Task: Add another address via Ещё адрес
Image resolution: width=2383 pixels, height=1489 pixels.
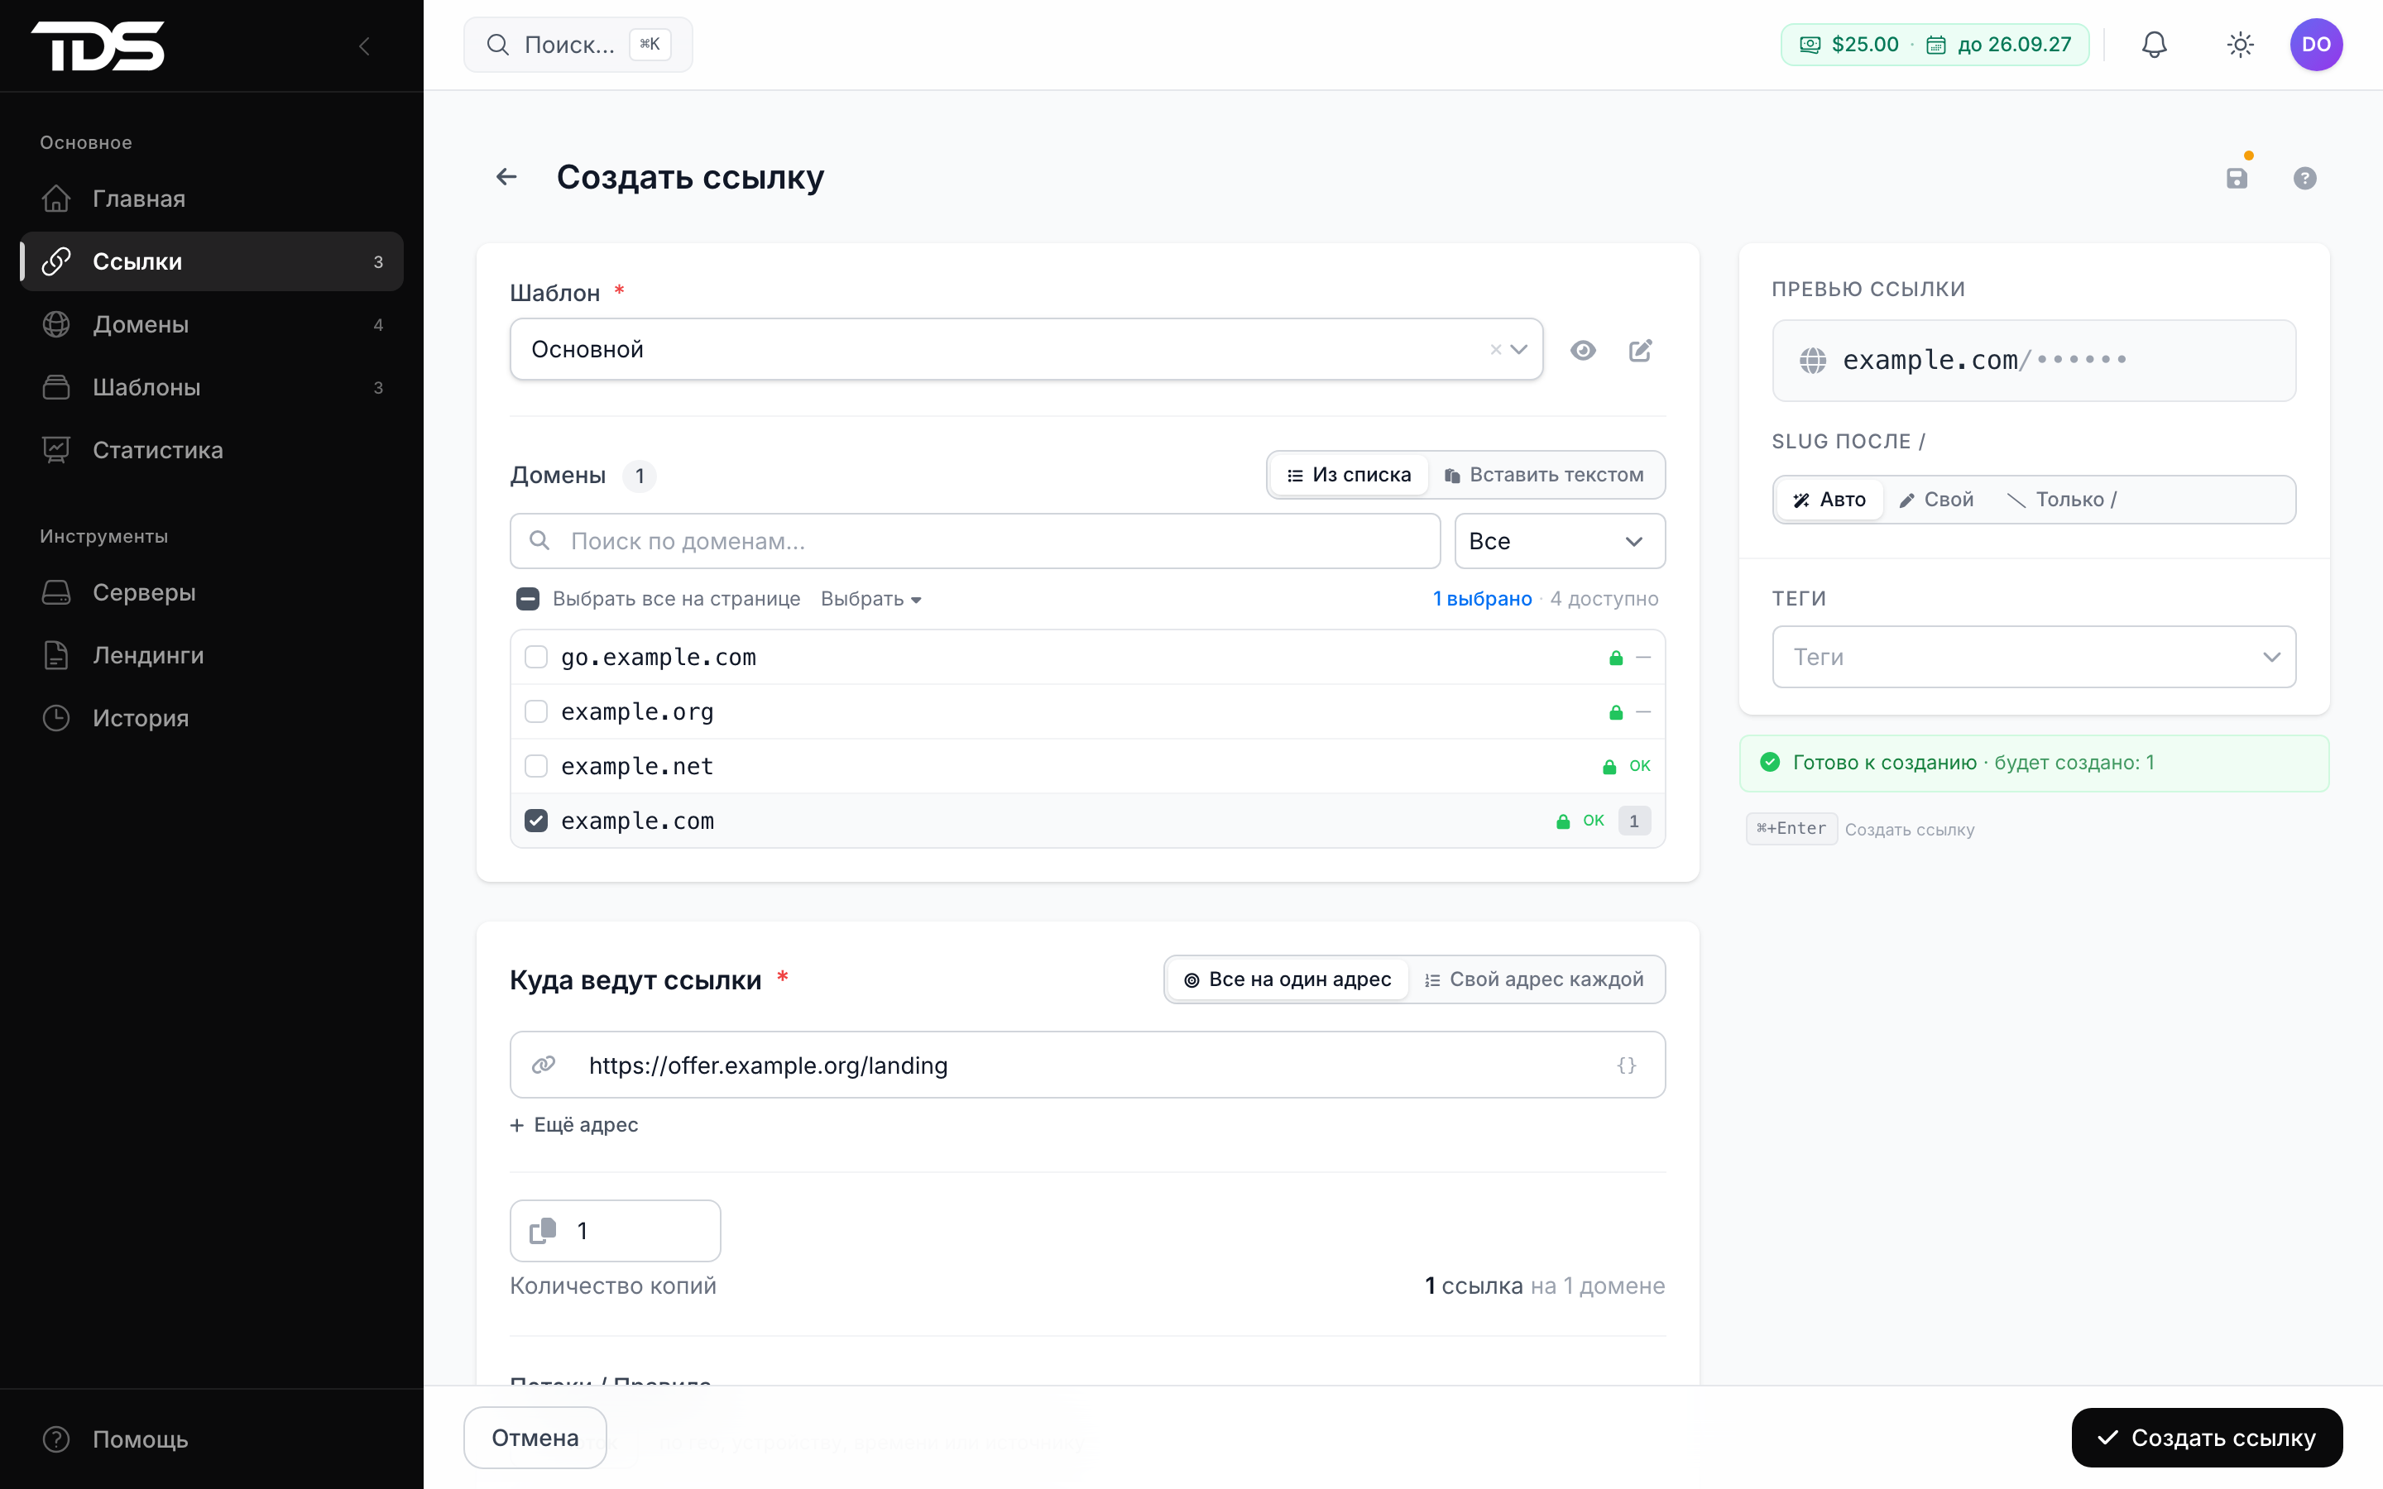Action: [574, 1125]
